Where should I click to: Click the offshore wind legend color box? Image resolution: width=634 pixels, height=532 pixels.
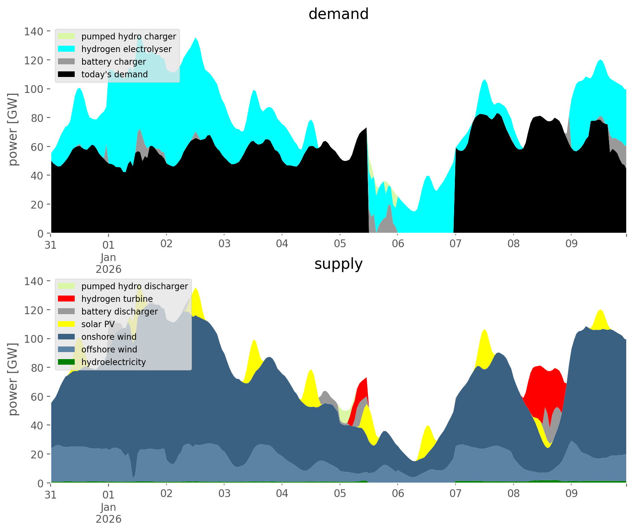(67, 349)
